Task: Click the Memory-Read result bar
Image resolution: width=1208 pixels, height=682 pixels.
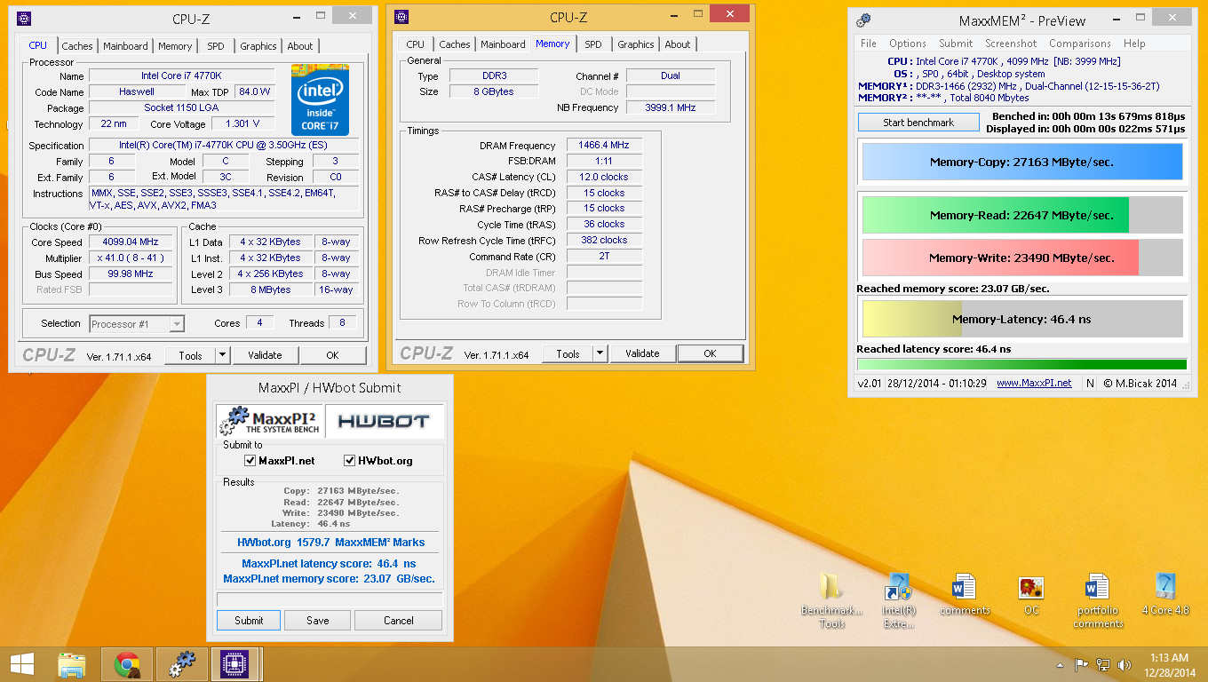Action: point(1021,215)
